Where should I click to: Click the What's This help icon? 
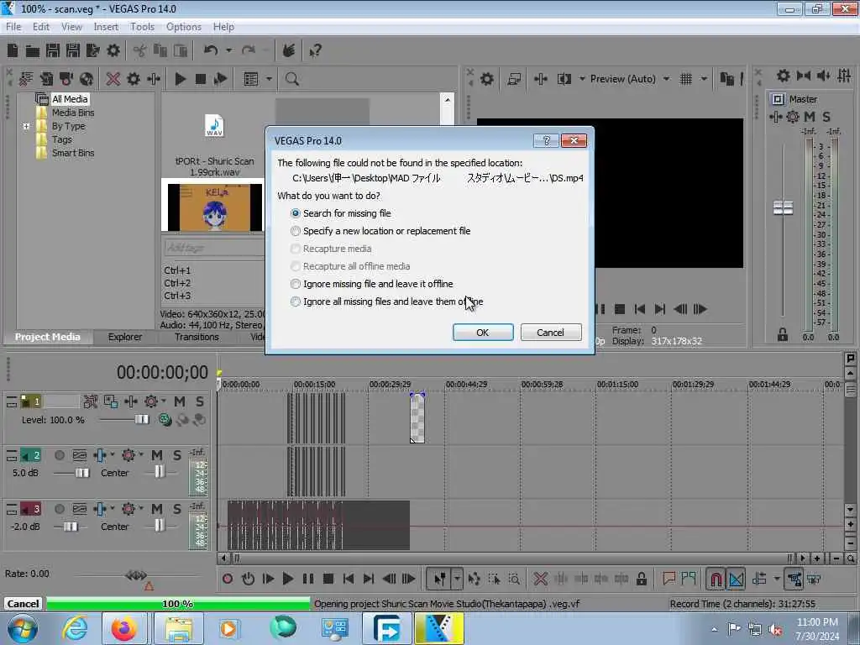pos(315,51)
